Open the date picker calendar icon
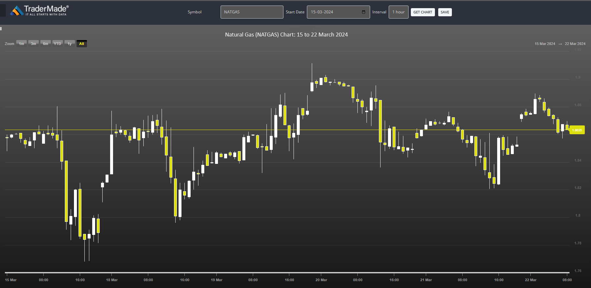Viewport: 591px width, 288px height. [x=364, y=12]
